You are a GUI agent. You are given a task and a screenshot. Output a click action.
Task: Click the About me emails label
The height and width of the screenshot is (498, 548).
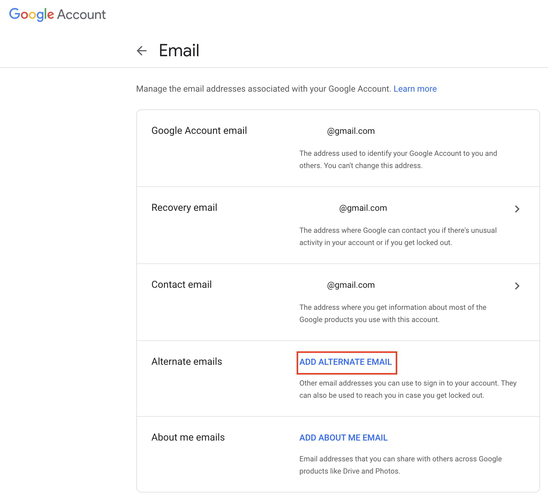pyautogui.click(x=188, y=438)
